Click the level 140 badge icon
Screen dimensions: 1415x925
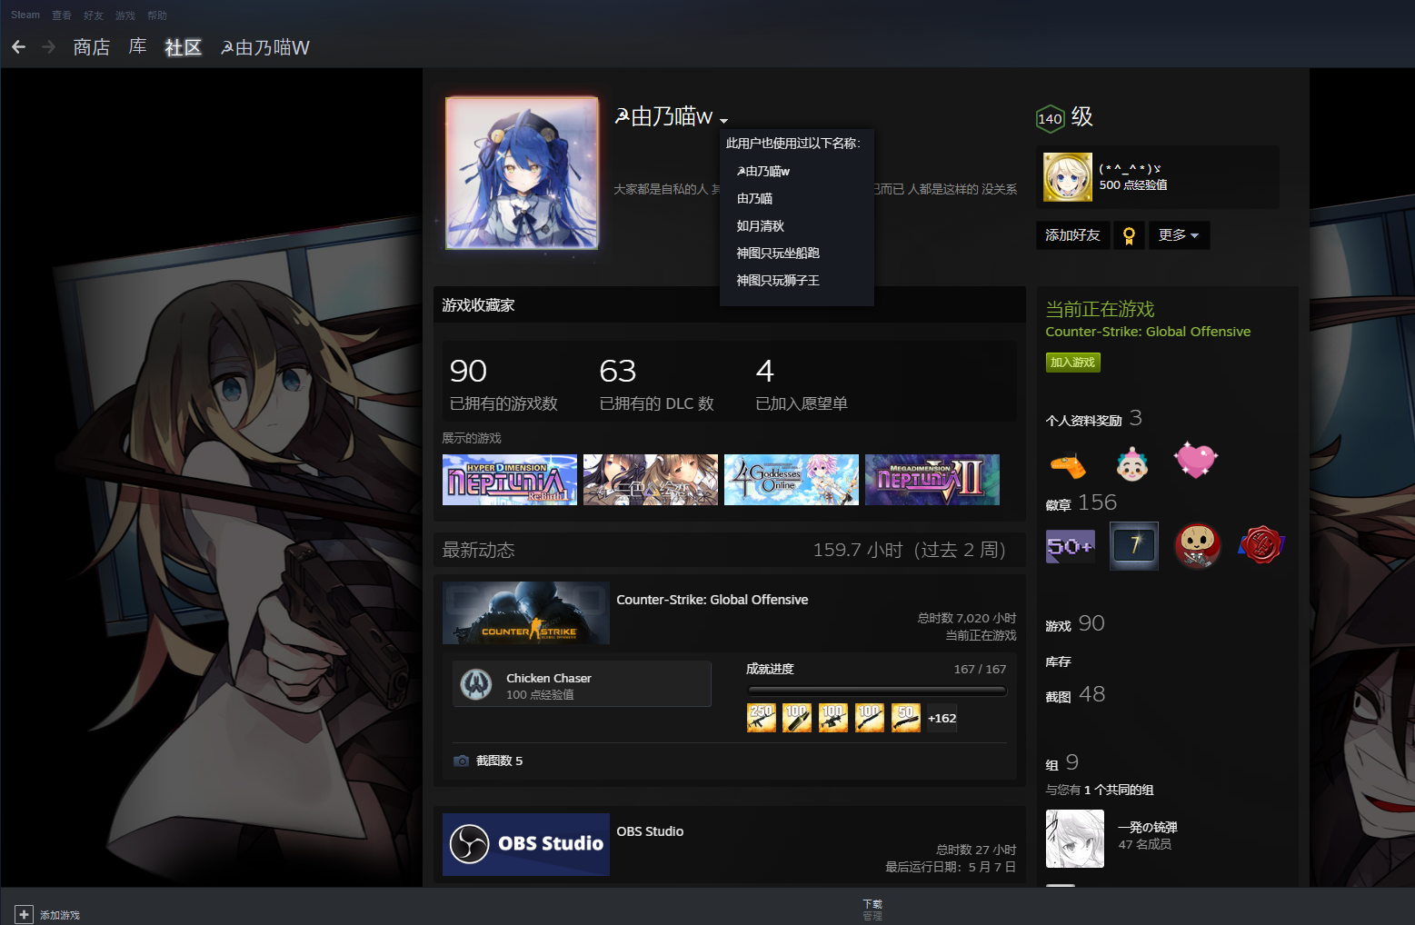pyautogui.click(x=1051, y=118)
